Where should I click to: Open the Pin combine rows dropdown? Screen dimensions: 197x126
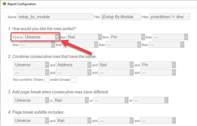158,65
